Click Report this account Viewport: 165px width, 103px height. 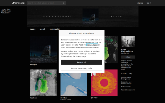(128, 90)
